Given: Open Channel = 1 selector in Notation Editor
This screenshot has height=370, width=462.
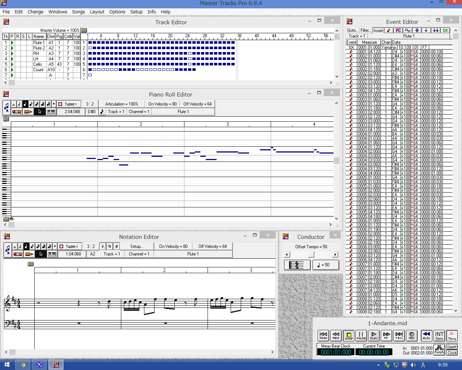Looking at the screenshot, I should 139,254.
